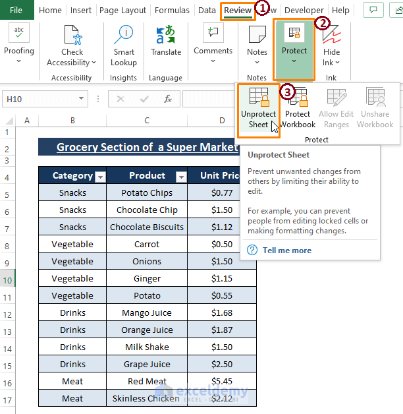This screenshot has height=414, width=403.
Task: Open the Category column filter dropdown
Action: pyautogui.click(x=100, y=177)
